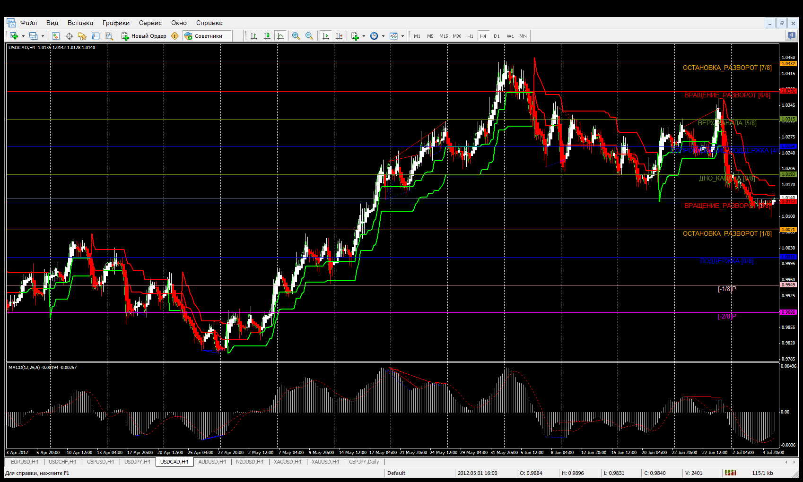Image resolution: width=803 pixels, height=482 pixels.
Task: Switch to the XAGUSD,H4 chart tab
Action: 288,462
